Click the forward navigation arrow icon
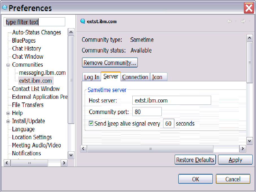This screenshot has width=256, height=192. point(243,21)
